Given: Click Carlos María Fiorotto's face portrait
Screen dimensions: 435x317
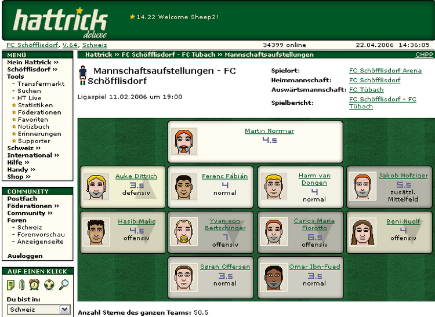Looking at the screenshot, I should (274, 232).
